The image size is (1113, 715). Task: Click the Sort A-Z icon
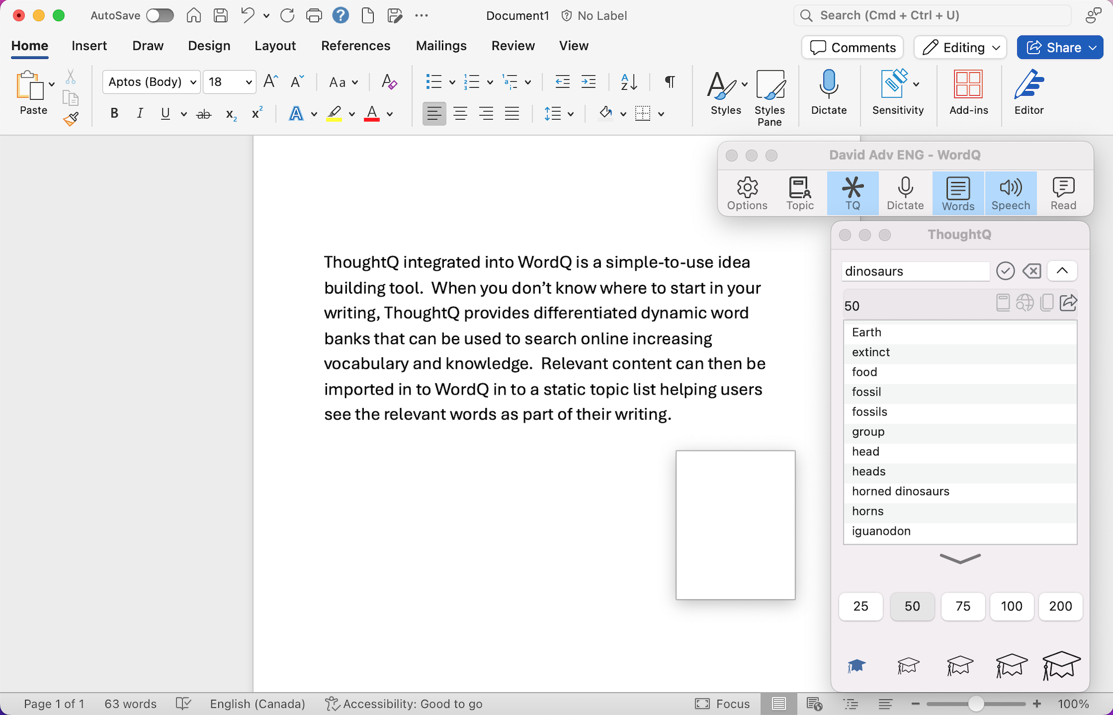pos(628,82)
